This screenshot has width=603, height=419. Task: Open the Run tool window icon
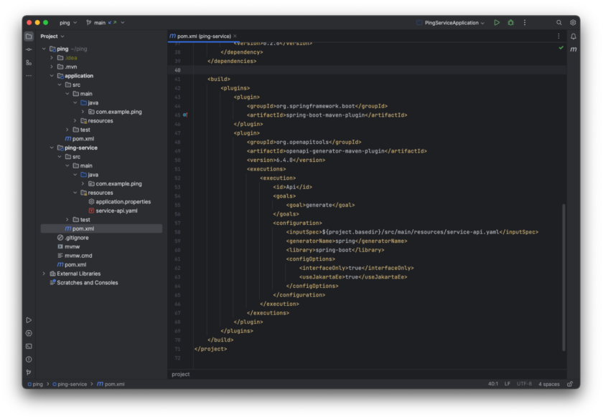[29, 319]
